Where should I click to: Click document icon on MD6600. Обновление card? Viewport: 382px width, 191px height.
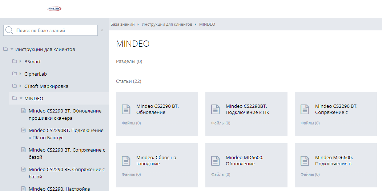point(216,161)
